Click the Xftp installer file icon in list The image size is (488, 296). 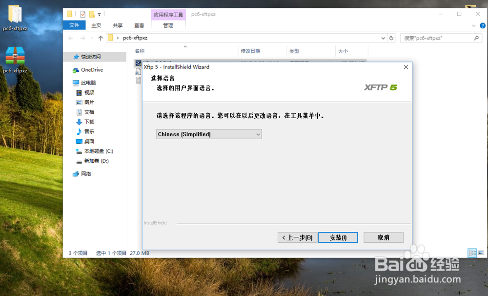pos(138,63)
